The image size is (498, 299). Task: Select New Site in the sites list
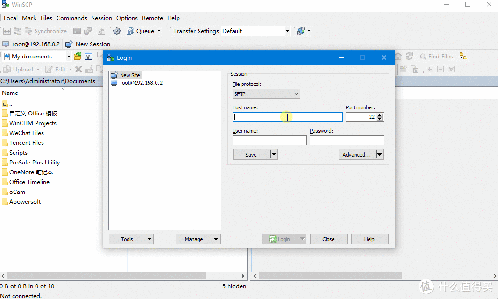pos(126,75)
